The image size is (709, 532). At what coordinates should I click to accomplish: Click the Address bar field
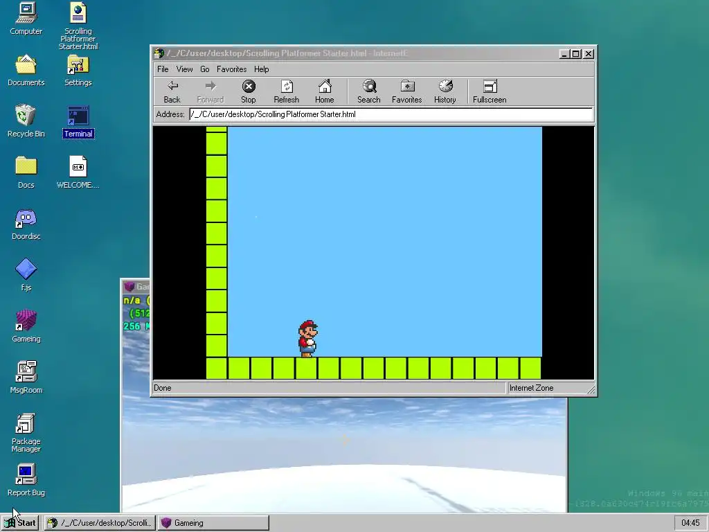(x=391, y=114)
